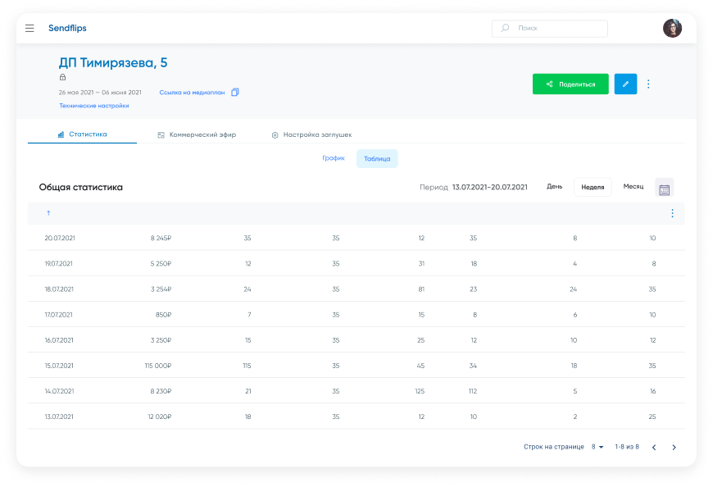Switch view to Таблица

(377, 159)
